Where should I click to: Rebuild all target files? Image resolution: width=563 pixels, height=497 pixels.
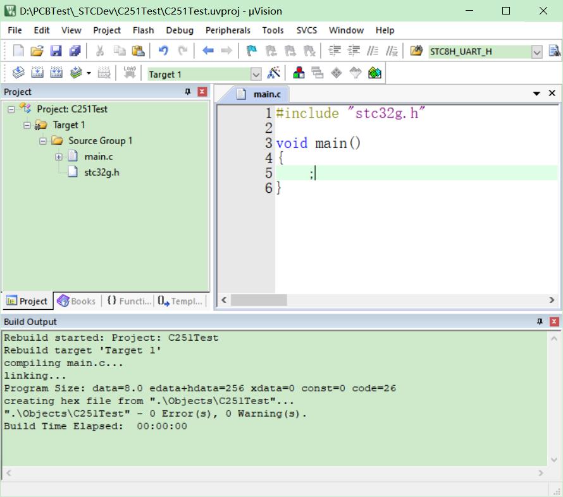[56, 73]
